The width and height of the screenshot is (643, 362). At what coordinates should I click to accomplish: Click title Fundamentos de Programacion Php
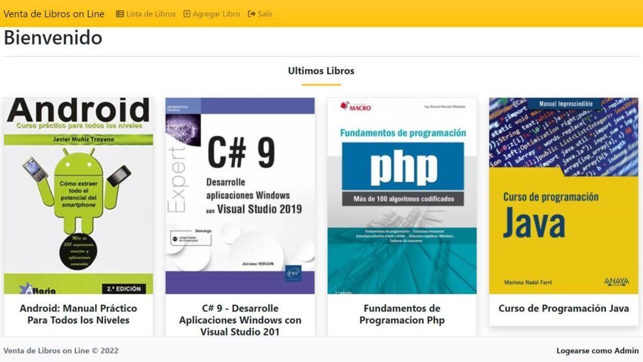402,314
